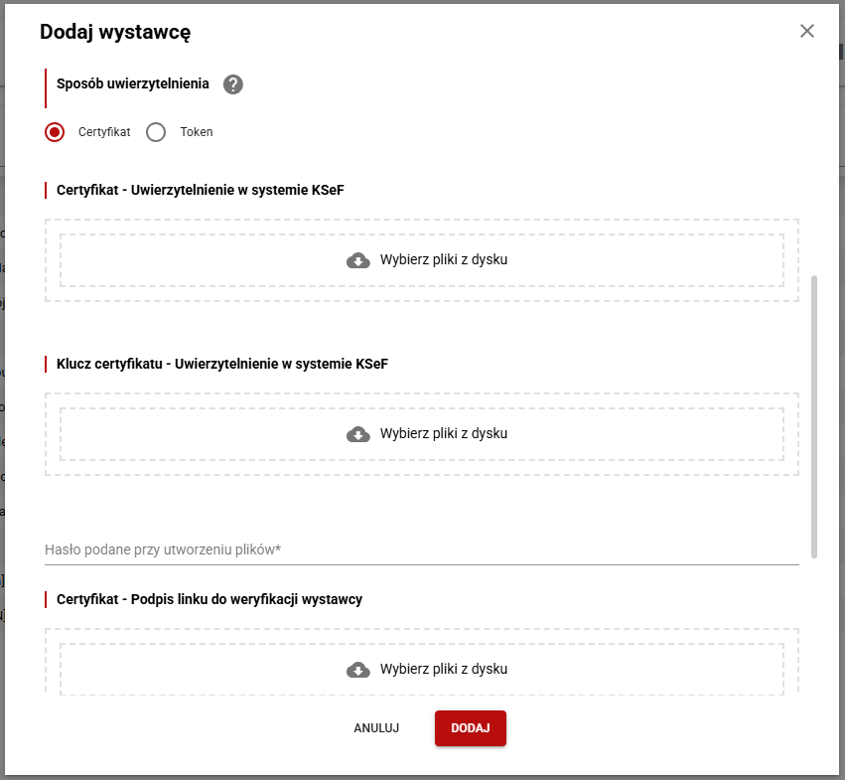Click cloud upload icon under Podpis linku section

point(358,670)
